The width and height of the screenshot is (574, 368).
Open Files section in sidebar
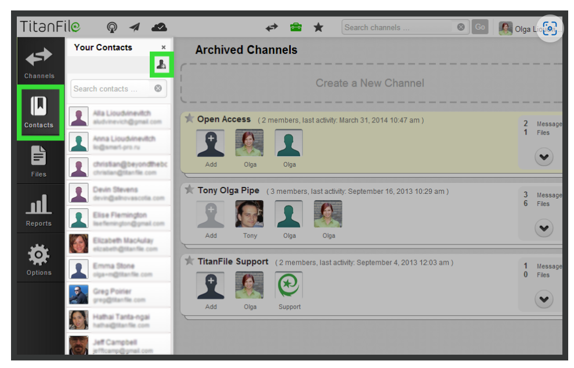coord(39,161)
